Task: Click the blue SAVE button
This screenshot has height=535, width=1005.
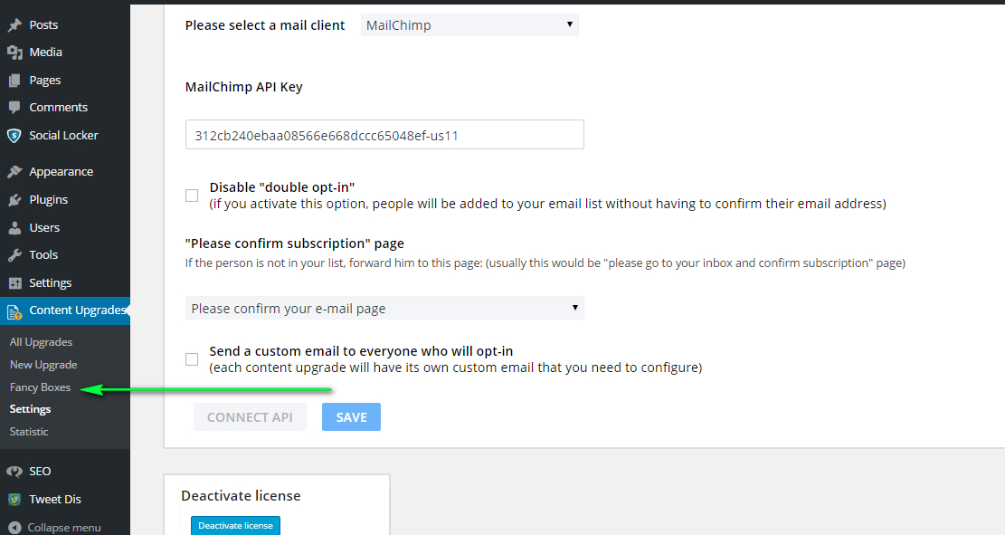Action: tap(351, 417)
